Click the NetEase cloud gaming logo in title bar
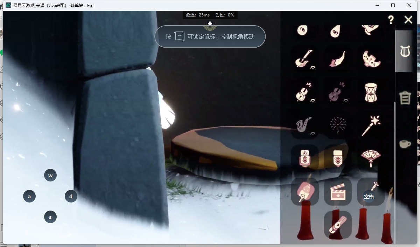The width and height of the screenshot is (420, 247). [8, 5]
